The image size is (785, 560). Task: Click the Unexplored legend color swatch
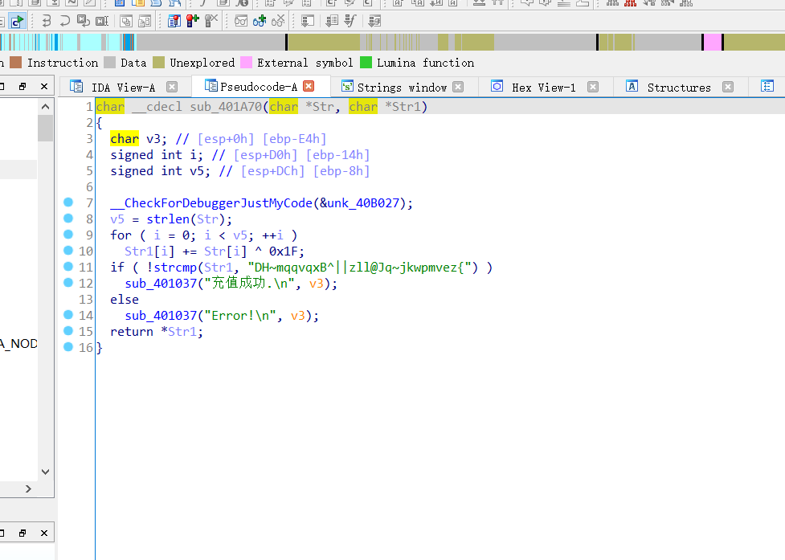[159, 62]
